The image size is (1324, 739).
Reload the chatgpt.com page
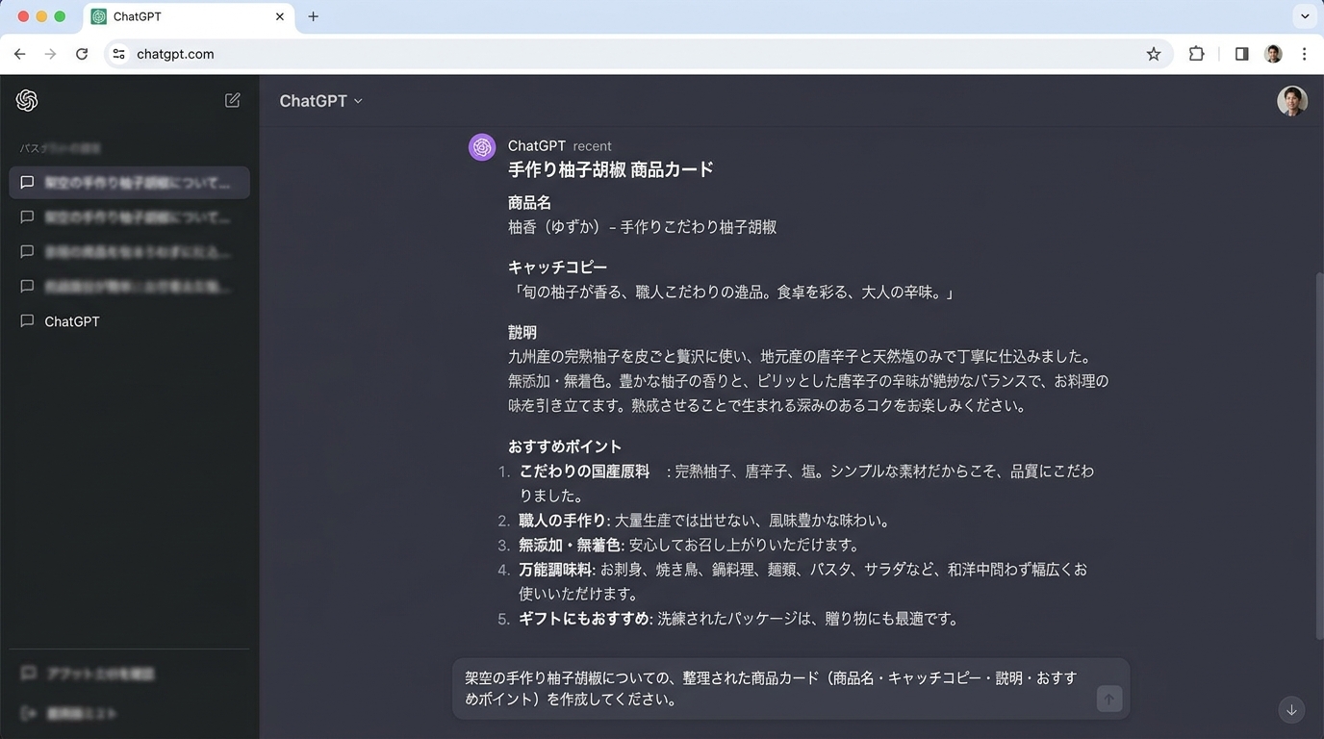coord(82,54)
